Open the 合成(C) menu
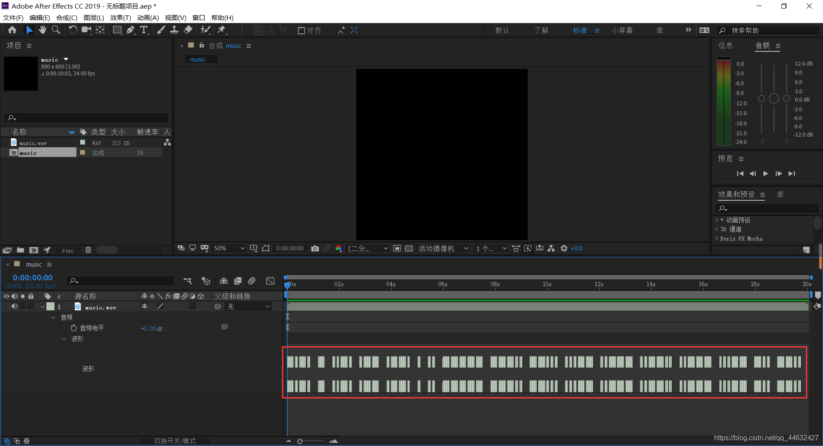This screenshot has height=446, width=823. [x=67, y=18]
